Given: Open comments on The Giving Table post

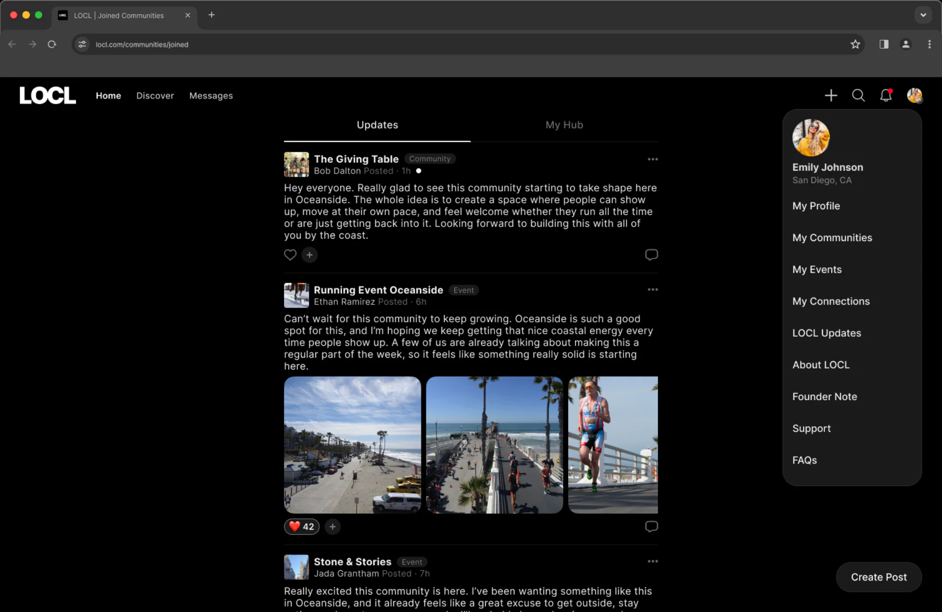Looking at the screenshot, I should point(651,254).
